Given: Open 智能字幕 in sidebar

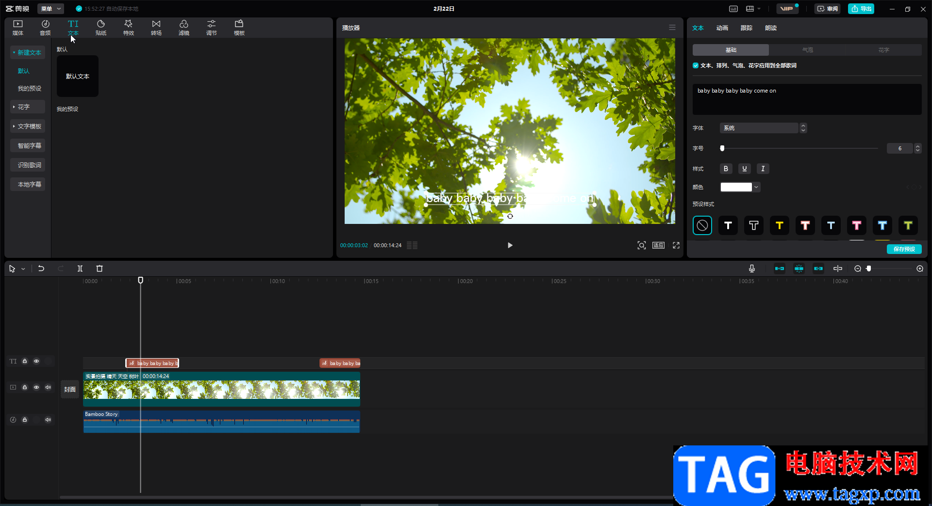Looking at the screenshot, I should [x=28, y=145].
